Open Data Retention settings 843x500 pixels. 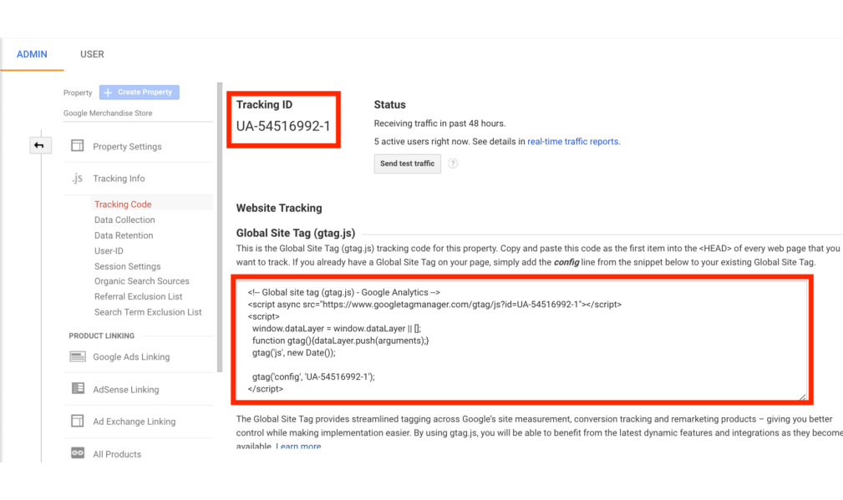[124, 235]
